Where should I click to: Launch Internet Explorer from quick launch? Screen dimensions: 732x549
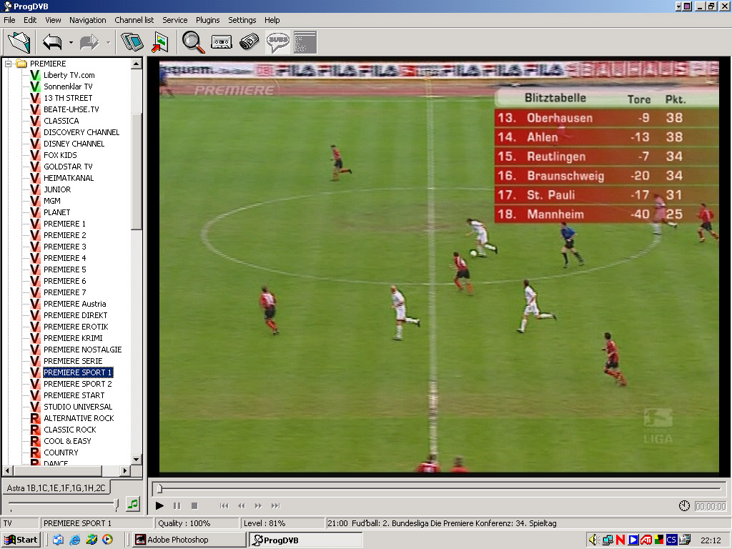click(x=74, y=540)
